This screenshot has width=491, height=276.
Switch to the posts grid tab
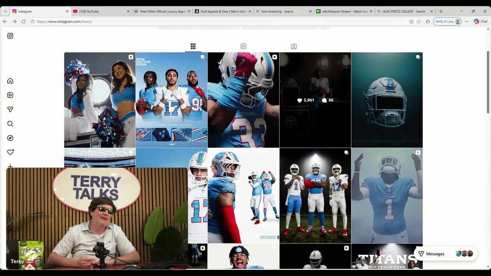pos(193,46)
